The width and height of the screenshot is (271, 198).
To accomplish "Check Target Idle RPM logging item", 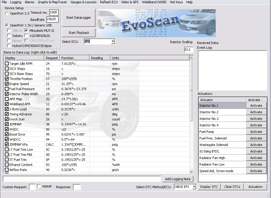I will [x=7, y=64].
